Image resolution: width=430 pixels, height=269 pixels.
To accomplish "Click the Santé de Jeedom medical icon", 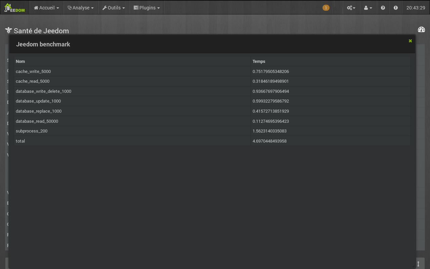I will tap(8, 31).
